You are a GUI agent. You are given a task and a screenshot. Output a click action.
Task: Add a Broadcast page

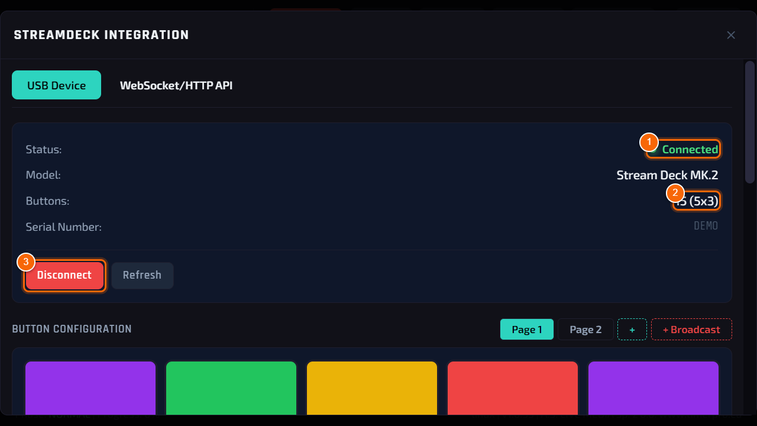point(691,330)
